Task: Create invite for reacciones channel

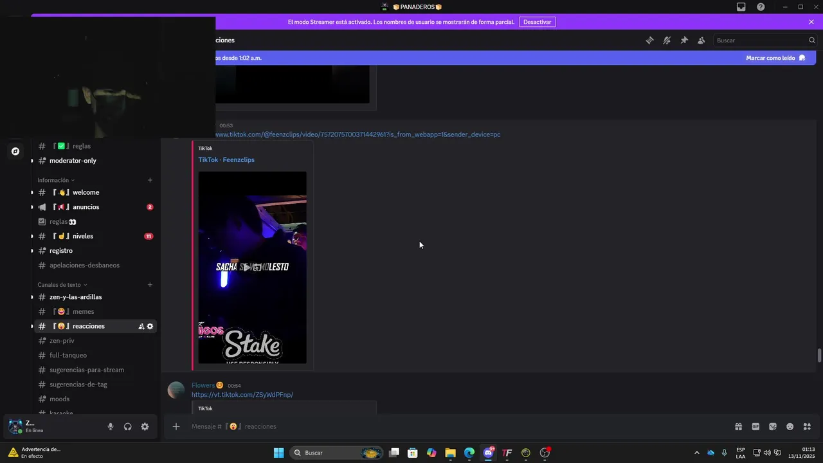Action: tap(141, 327)
